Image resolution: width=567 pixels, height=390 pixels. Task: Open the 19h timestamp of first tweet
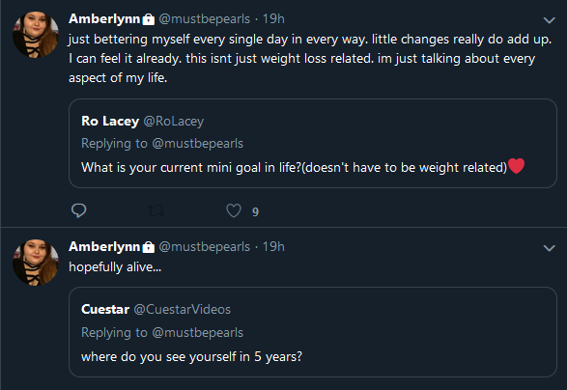click(273, 18)
